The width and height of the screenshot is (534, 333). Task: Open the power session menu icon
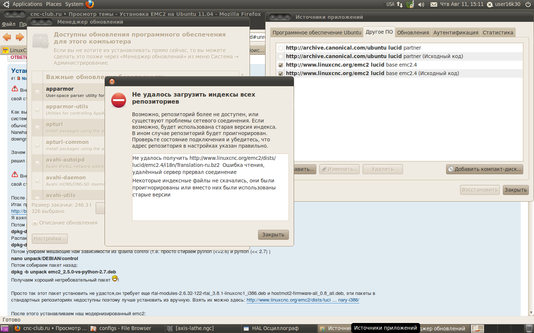(528, 4)
